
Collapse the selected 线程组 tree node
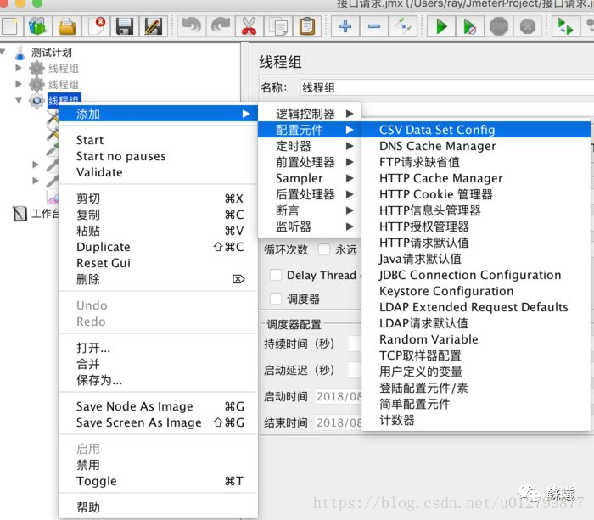pos(18,100)
